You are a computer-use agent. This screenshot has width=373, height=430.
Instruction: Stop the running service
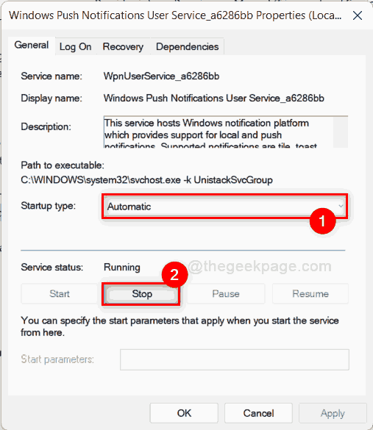pos(142,294)
